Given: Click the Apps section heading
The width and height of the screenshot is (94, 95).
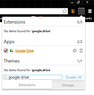Looking at the screenshot, I should 9,42.
